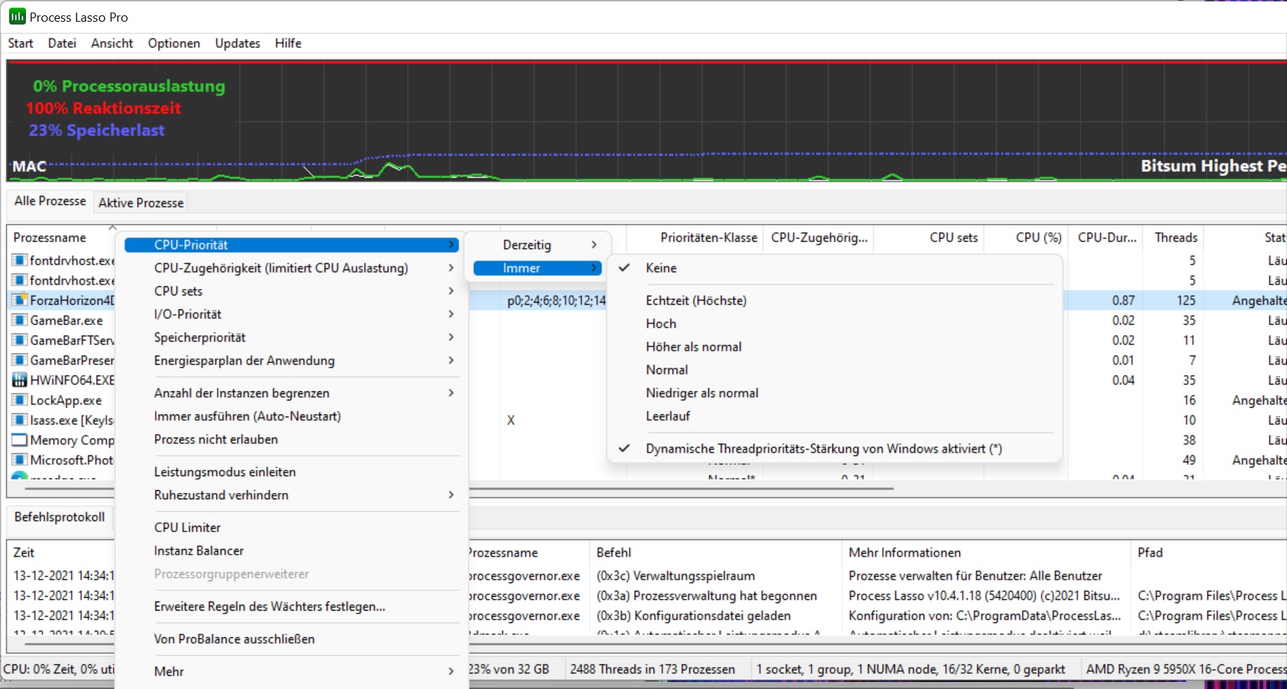Sort by CPU-Zugehörigkeit column header
Image resolution: width=1287 pixels, height=689 pixels.
[819, 238]
